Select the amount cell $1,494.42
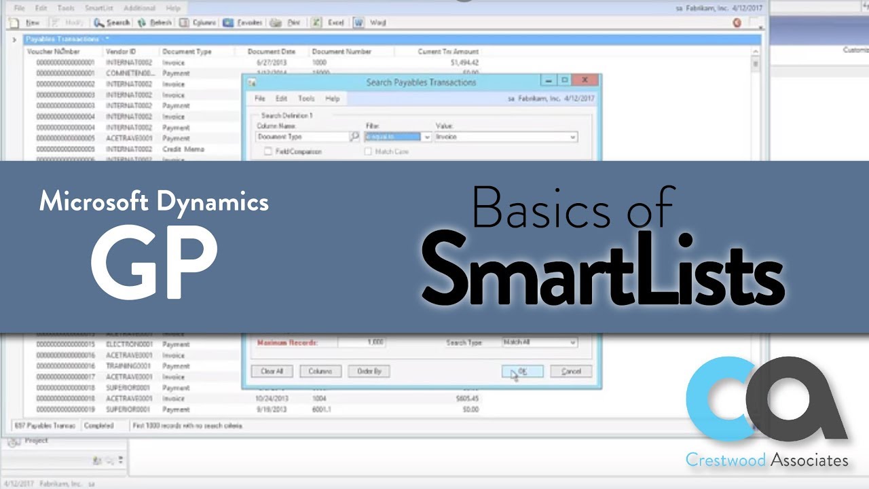This screenshot has width=869, height=489. tap(465, 62)
